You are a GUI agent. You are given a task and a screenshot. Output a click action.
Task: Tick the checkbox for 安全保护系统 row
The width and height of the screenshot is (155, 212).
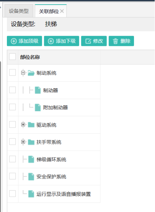[x=12, y=176]
